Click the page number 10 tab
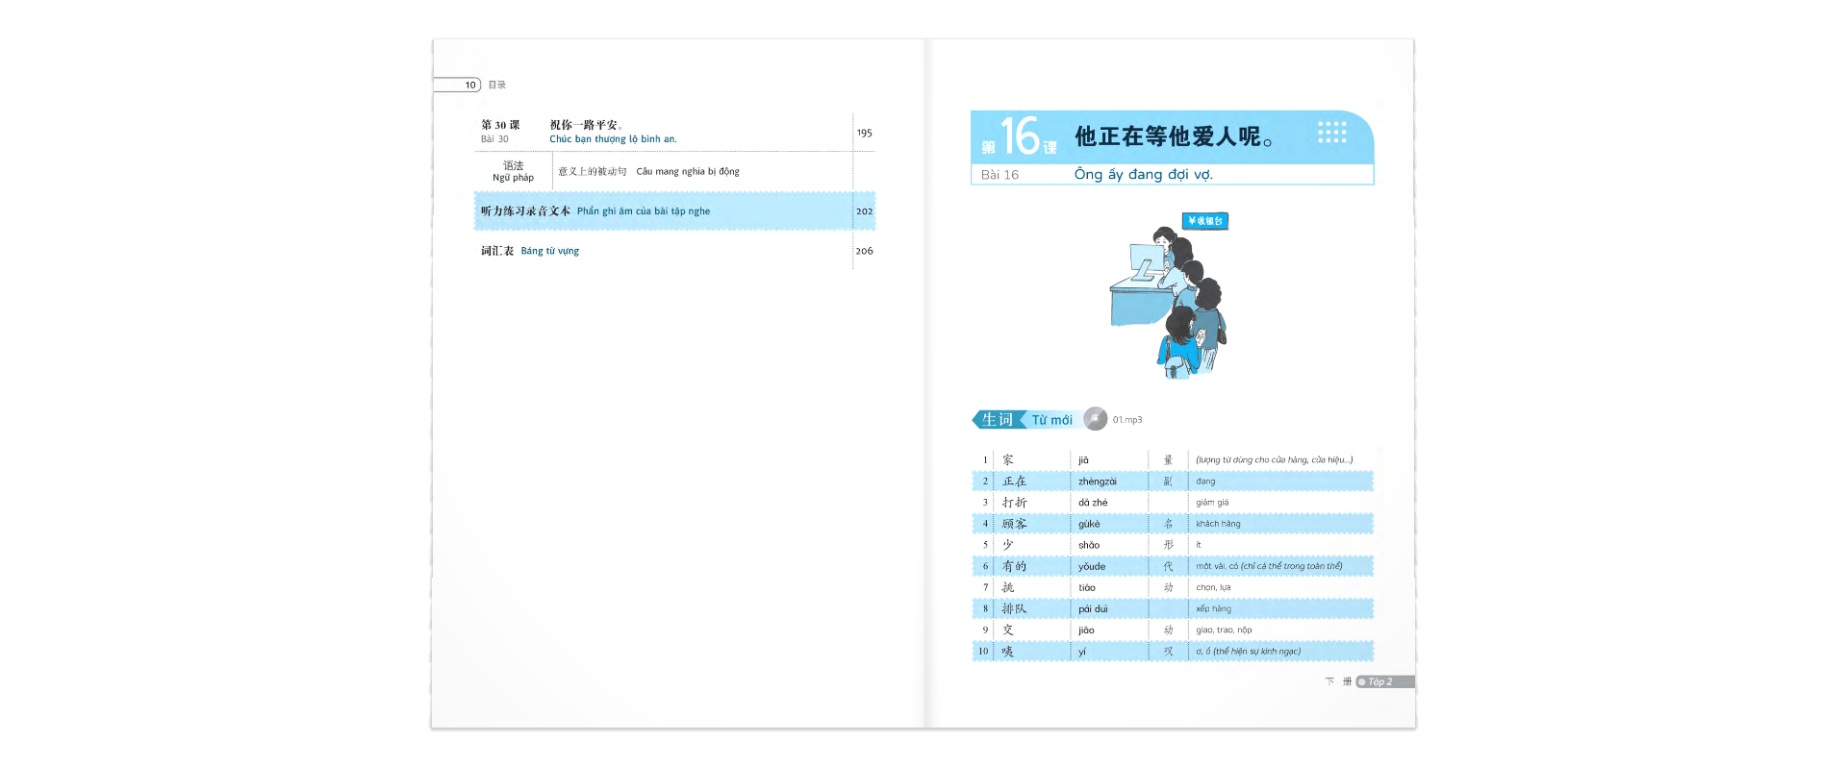This screenshot has width=1847, height=766. click(x=458, y=85)
